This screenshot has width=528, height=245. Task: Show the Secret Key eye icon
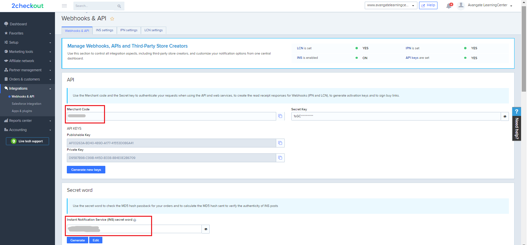[505, 116]
